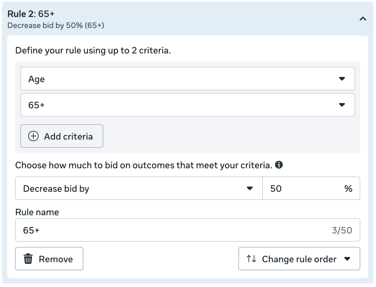
Task: Click the Change rule order caret
Action: tap(348, 259)
